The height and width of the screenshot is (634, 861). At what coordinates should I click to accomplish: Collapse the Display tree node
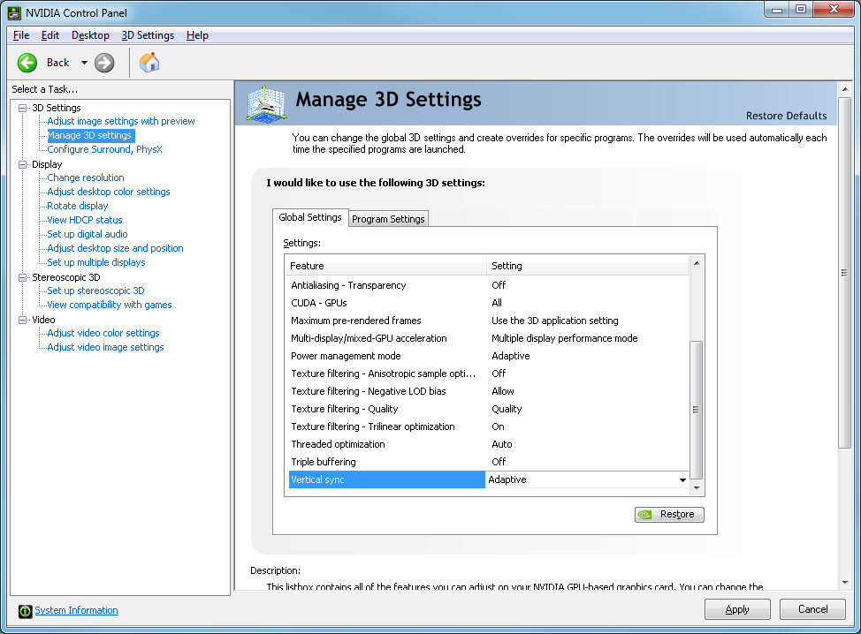(22, 164)
